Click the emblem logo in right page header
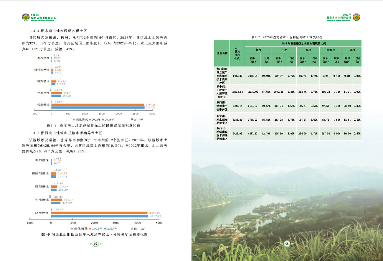 (356, 17)
